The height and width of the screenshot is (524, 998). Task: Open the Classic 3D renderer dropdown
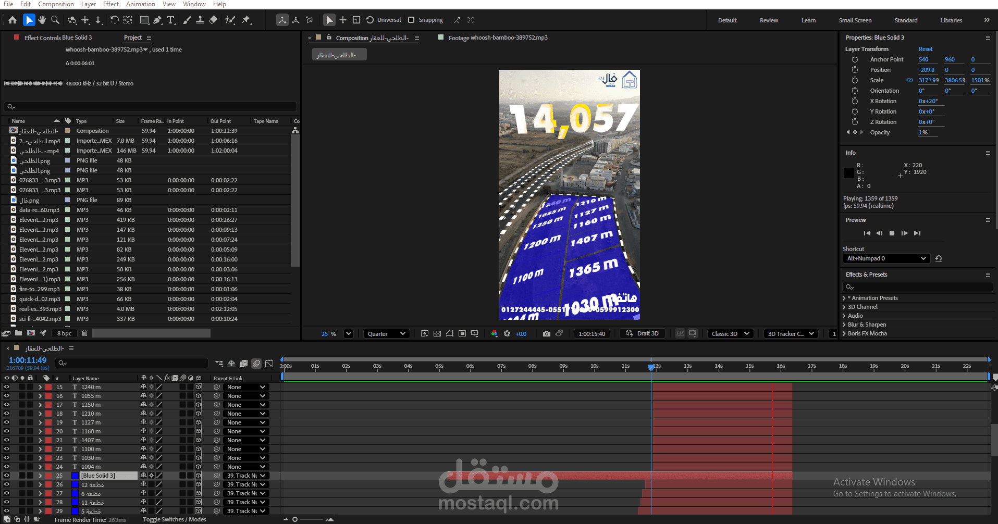coord(731,334)
